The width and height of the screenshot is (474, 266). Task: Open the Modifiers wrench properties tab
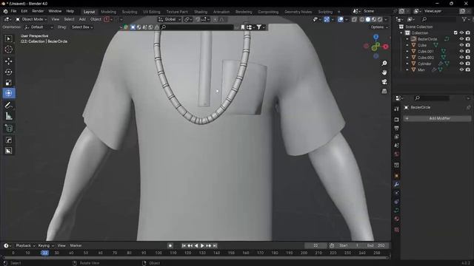tap(397, 184)
